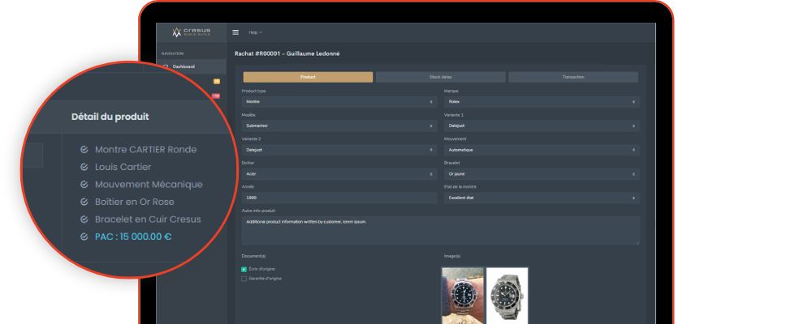
Task: Open the Dashboard item in the sidebar
Action: click(184, 66)
